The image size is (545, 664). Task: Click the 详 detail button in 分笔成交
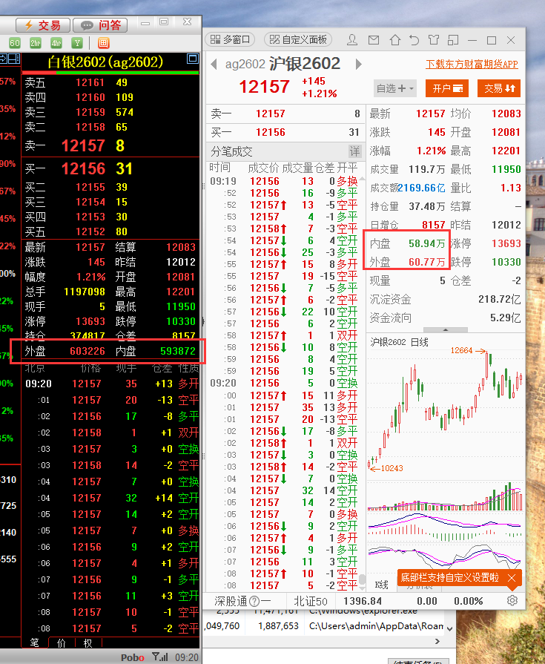354,151
